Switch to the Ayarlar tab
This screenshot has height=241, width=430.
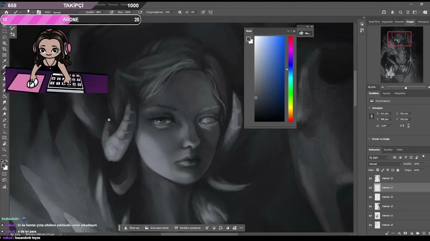(387, 93)
